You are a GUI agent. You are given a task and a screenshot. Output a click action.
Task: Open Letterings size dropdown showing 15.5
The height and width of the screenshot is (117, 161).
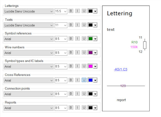coord(61,11)
